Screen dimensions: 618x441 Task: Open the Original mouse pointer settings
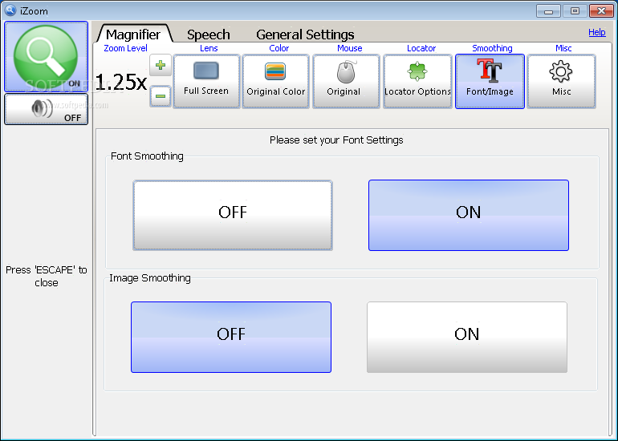(x=346, y=82)
